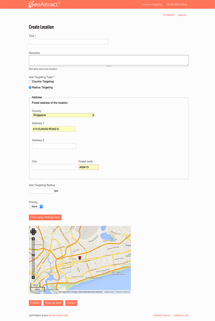Focus the Remarks text area

pos(109,60)
